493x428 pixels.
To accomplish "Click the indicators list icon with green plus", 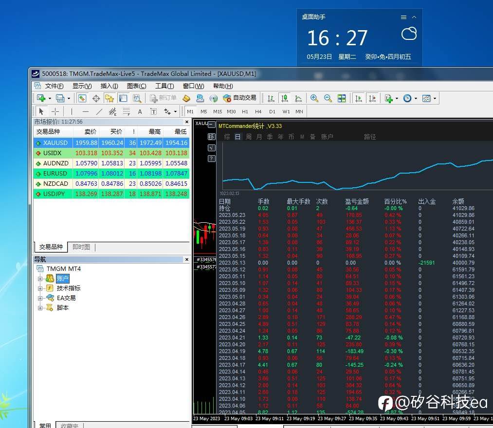I will (389, 98).
